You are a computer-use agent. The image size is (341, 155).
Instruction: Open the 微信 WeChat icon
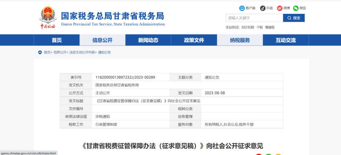pos(296,8)
